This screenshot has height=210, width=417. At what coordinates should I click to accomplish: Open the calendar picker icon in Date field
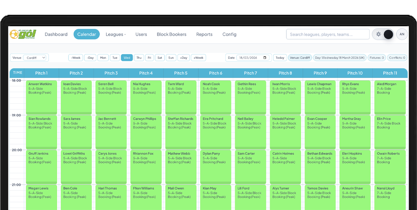click(x=265, y=58)
